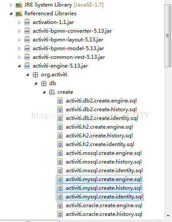Select activiti.mysql.create.identity.sql file name
This screenshot has width=172, height=222.
click(104, 197)
